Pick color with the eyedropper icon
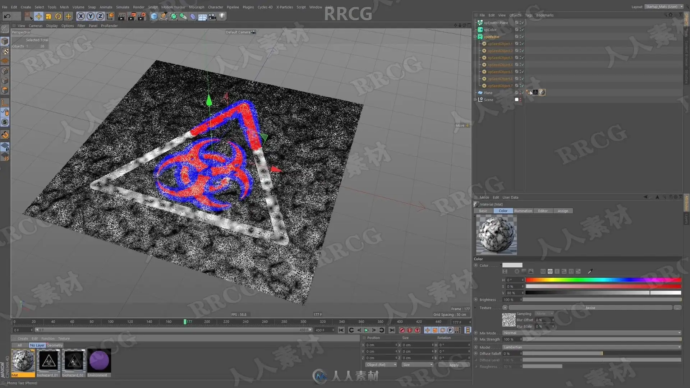 click(x=590, y=271)
